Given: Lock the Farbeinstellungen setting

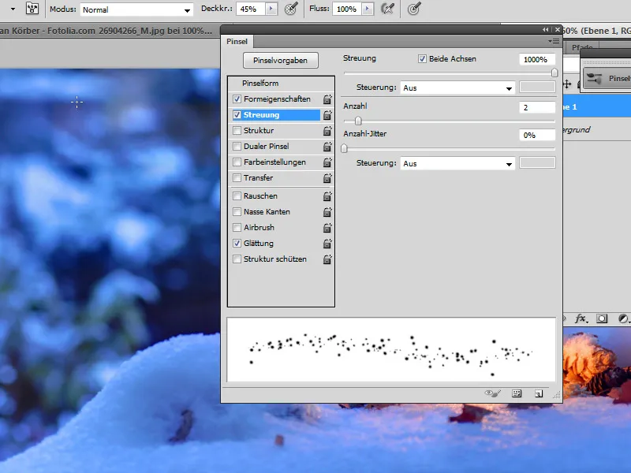Looking at the screenshot, I should tap(327, 162).
